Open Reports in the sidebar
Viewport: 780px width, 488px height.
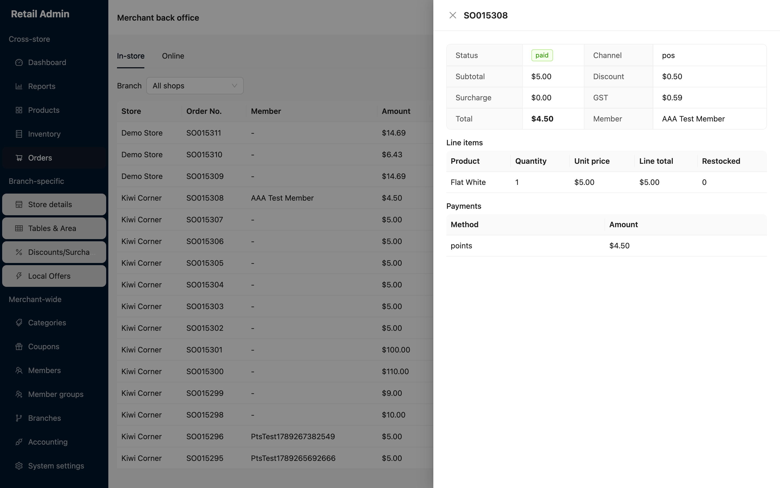pos(54,86)
